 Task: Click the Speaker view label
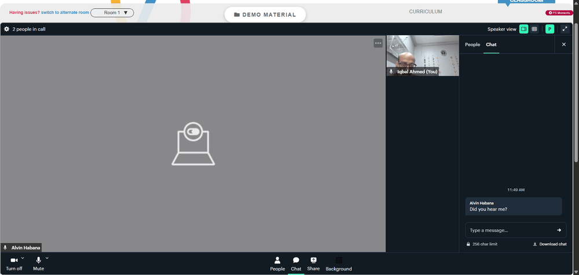[x=502, y=29]
